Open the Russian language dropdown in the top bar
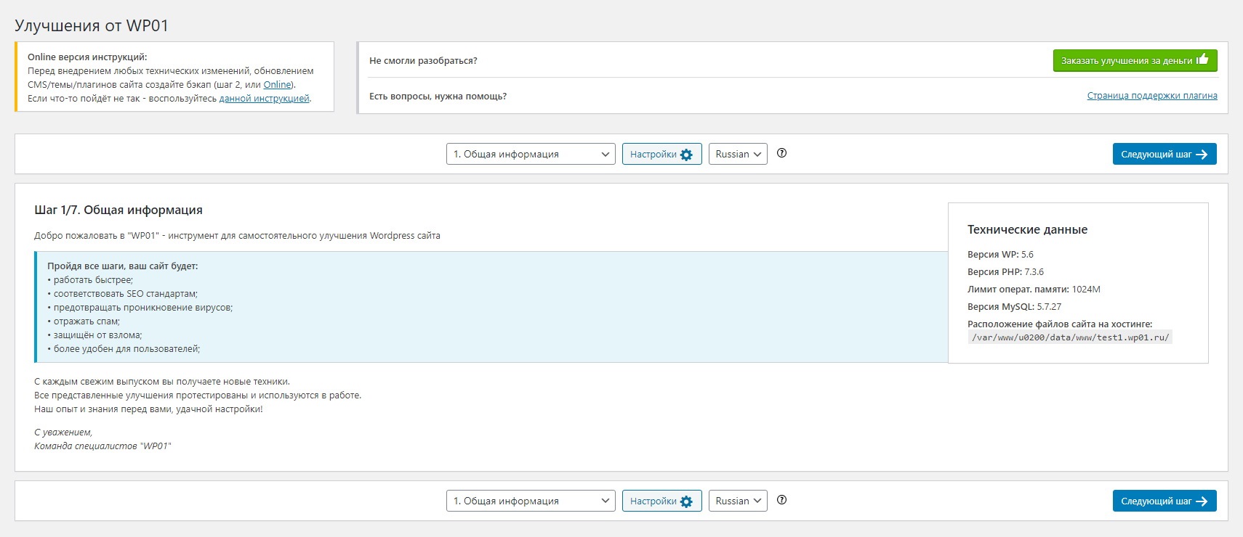1243x537 pixels. [x=738, y=154]
